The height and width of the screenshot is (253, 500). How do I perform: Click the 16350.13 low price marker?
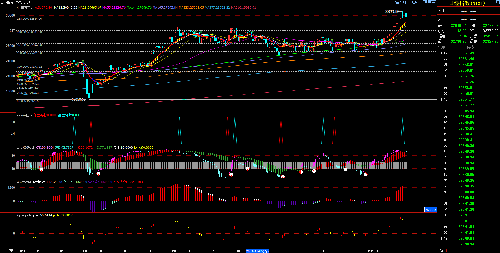[79, 100]
